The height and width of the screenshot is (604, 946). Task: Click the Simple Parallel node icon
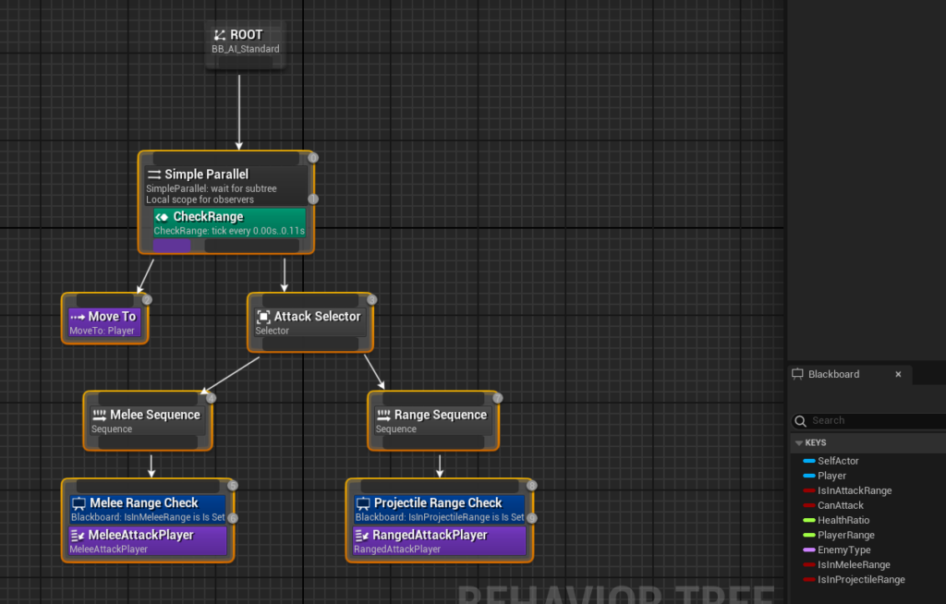[x=154, y=175]
